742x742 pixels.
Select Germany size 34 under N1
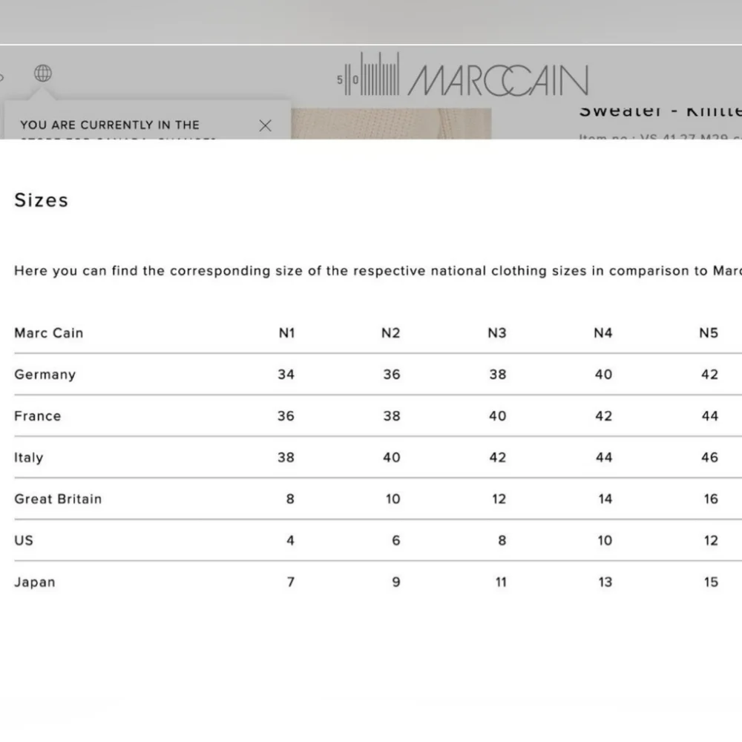[286, 375]
